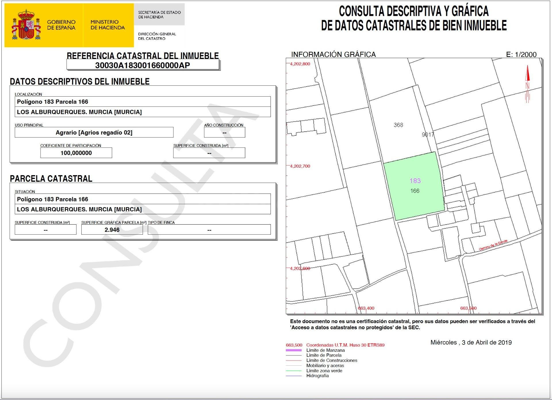This screenshot has width=552, height=400.
Task: Click the 'INFORMACIÓN GRÁFICA' heading
Action: pos(333,54)
